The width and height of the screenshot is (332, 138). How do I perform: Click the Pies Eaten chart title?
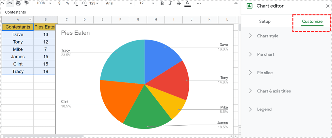(x=75, y=33)
